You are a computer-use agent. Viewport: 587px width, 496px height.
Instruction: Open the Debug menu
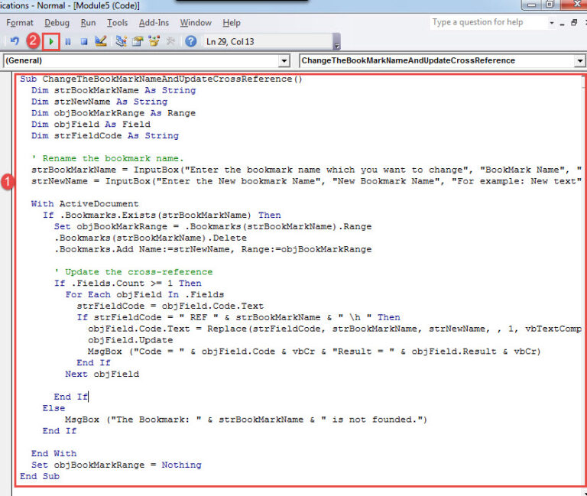[57, 23]
